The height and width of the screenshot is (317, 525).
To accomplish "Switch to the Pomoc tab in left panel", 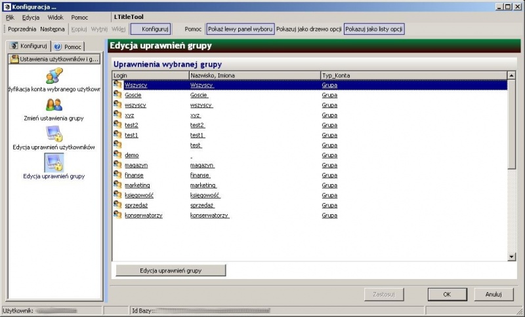I will tap(68, 47).
